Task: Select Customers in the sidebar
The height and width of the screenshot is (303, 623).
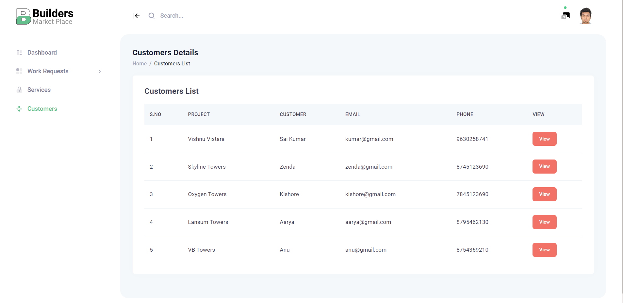Action: coord(42,109)
